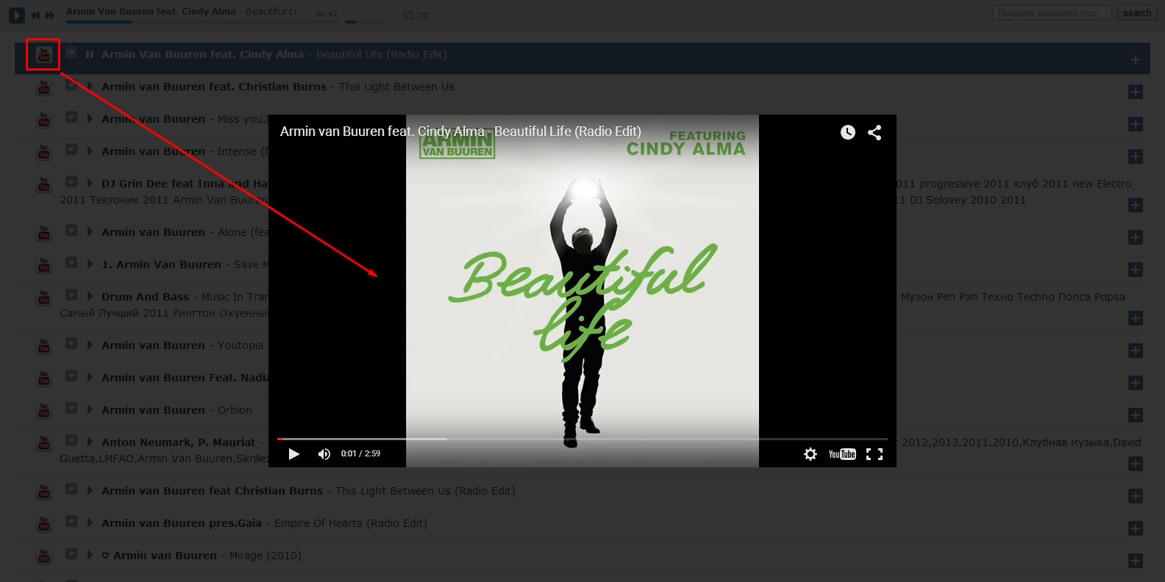
Task: Expand dropdown arrow on Beautiful Life row
Action: point(71,52)
